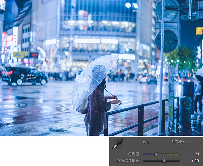
Task: Click the WB label in the panel
Action: tap(147, 142)
